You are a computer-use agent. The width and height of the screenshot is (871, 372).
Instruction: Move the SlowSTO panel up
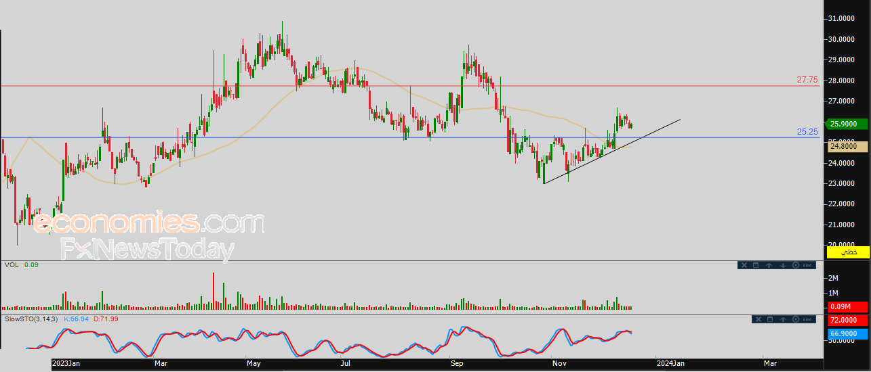click(783, 319)
